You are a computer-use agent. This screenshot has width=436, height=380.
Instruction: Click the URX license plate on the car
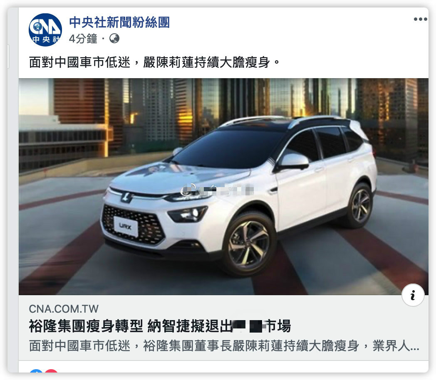tap(126, 227)
